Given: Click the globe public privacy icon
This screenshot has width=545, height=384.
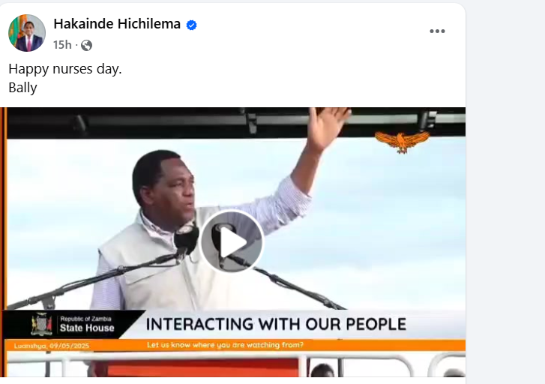Looking at the screenshot, I should point(86,45).
